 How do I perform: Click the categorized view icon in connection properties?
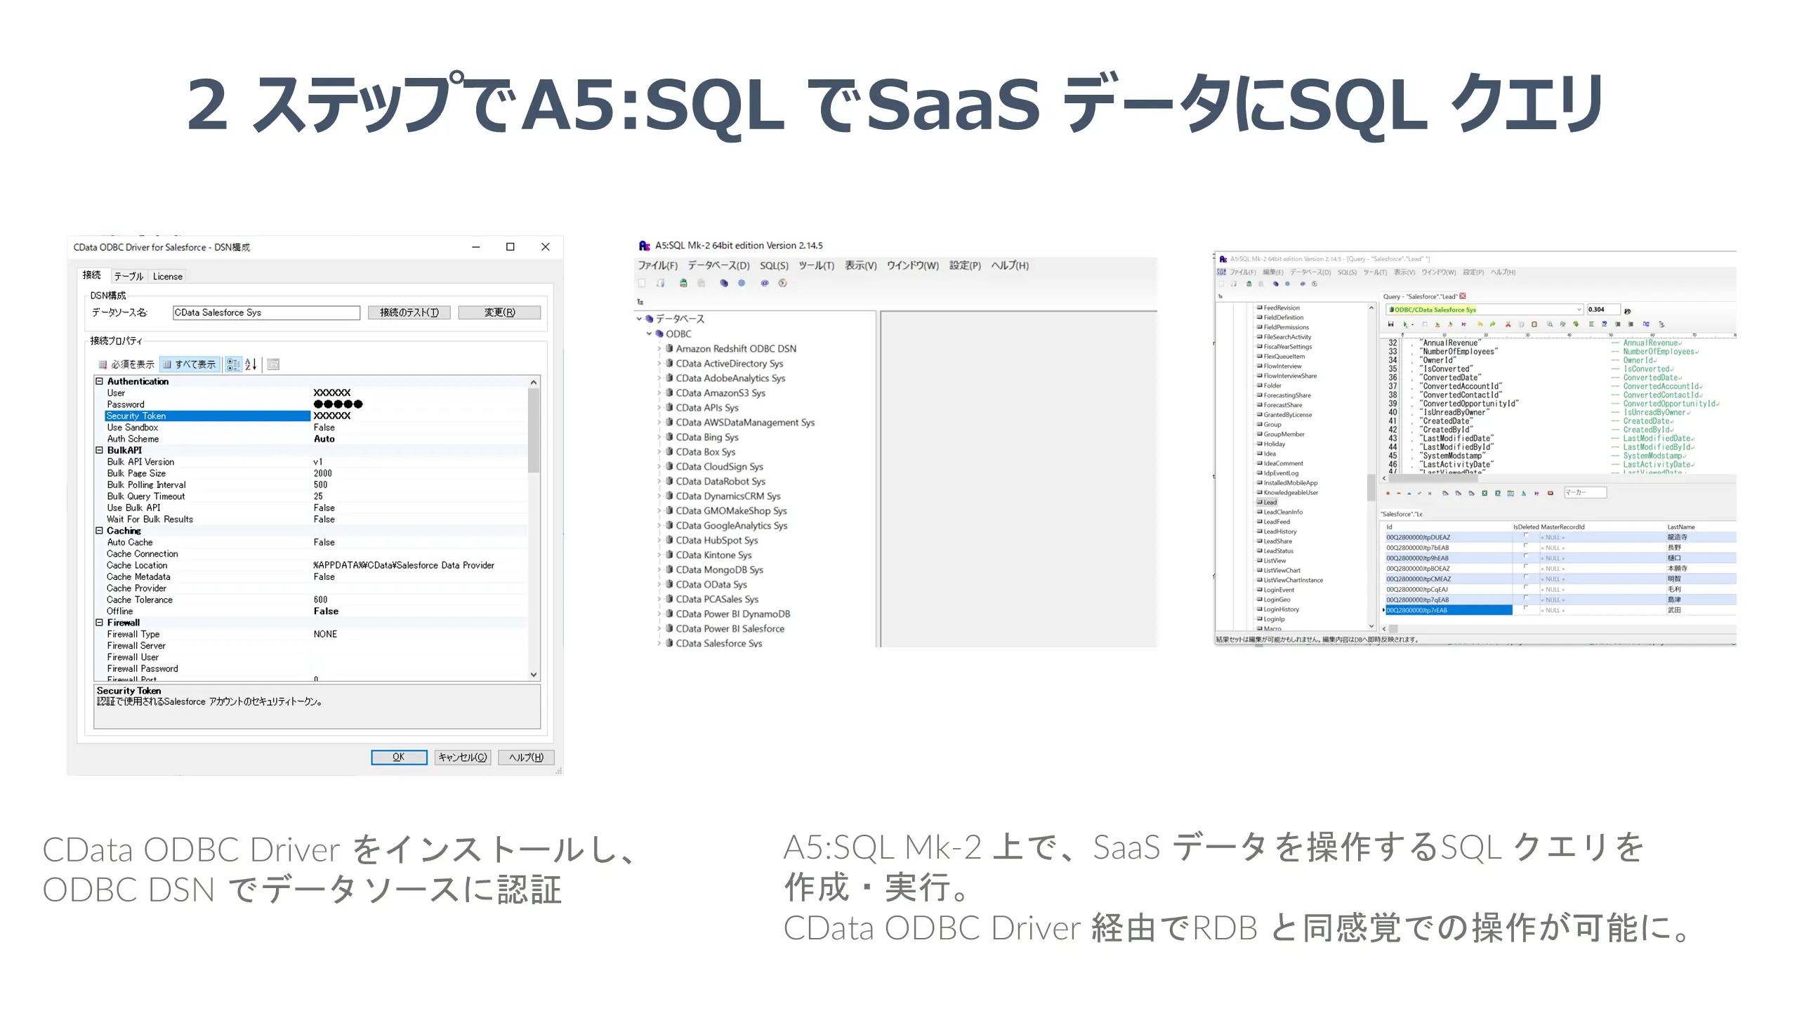[x=232, y=364]
